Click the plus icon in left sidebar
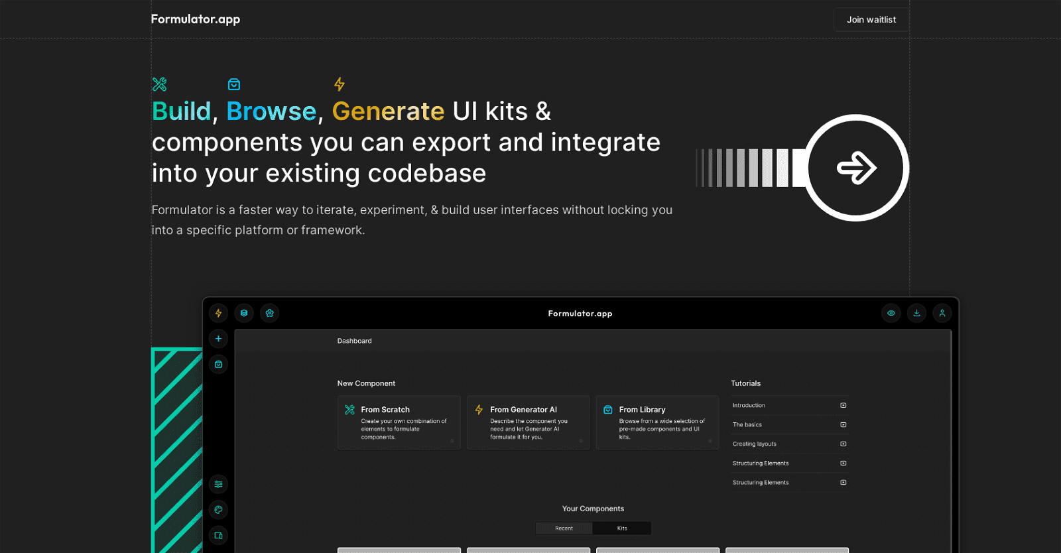This screenshot has height=553, width=1061. pos(218,339)
